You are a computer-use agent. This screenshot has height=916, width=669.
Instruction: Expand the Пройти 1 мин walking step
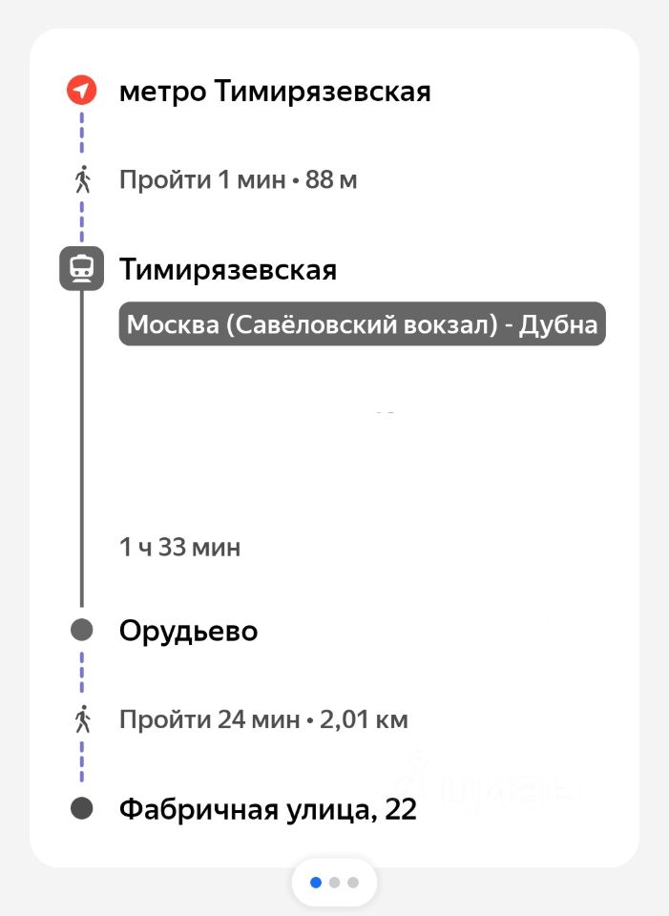(238, 179)
